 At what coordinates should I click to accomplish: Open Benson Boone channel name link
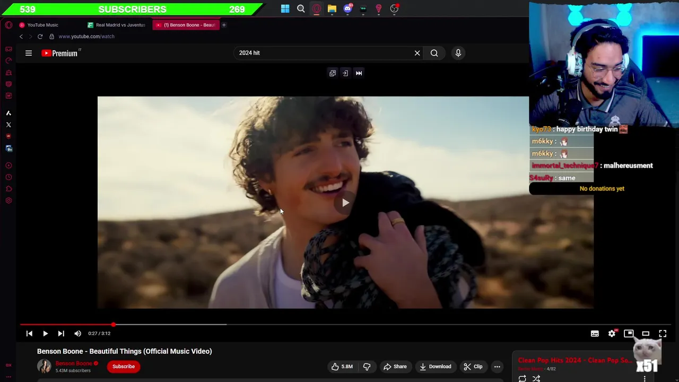(x=74, y=363)
